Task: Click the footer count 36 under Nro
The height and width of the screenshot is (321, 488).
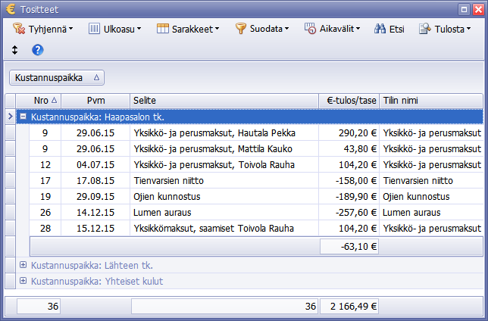Action: click(39, 307)
